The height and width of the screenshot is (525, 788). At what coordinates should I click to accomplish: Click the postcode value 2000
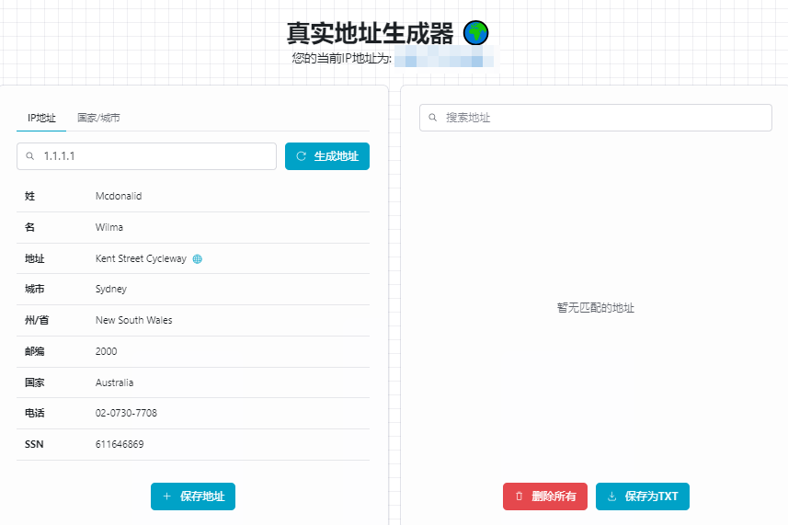click(x=106, y=351)
